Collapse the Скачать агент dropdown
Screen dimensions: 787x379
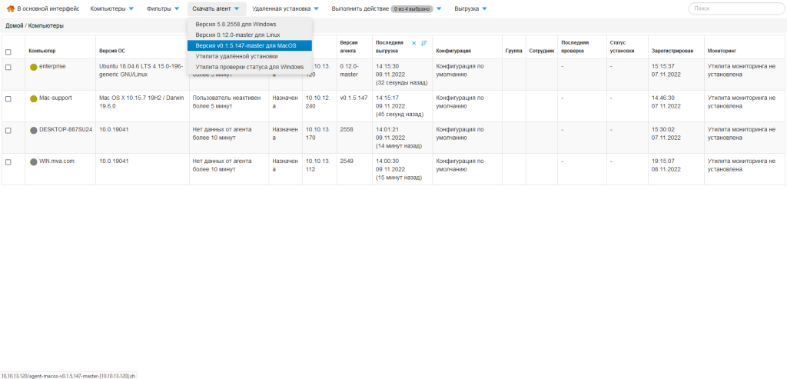(217, 8)
